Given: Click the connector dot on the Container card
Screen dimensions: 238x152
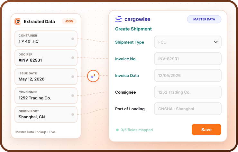Looking at the screenshot, I should point(73,39).
